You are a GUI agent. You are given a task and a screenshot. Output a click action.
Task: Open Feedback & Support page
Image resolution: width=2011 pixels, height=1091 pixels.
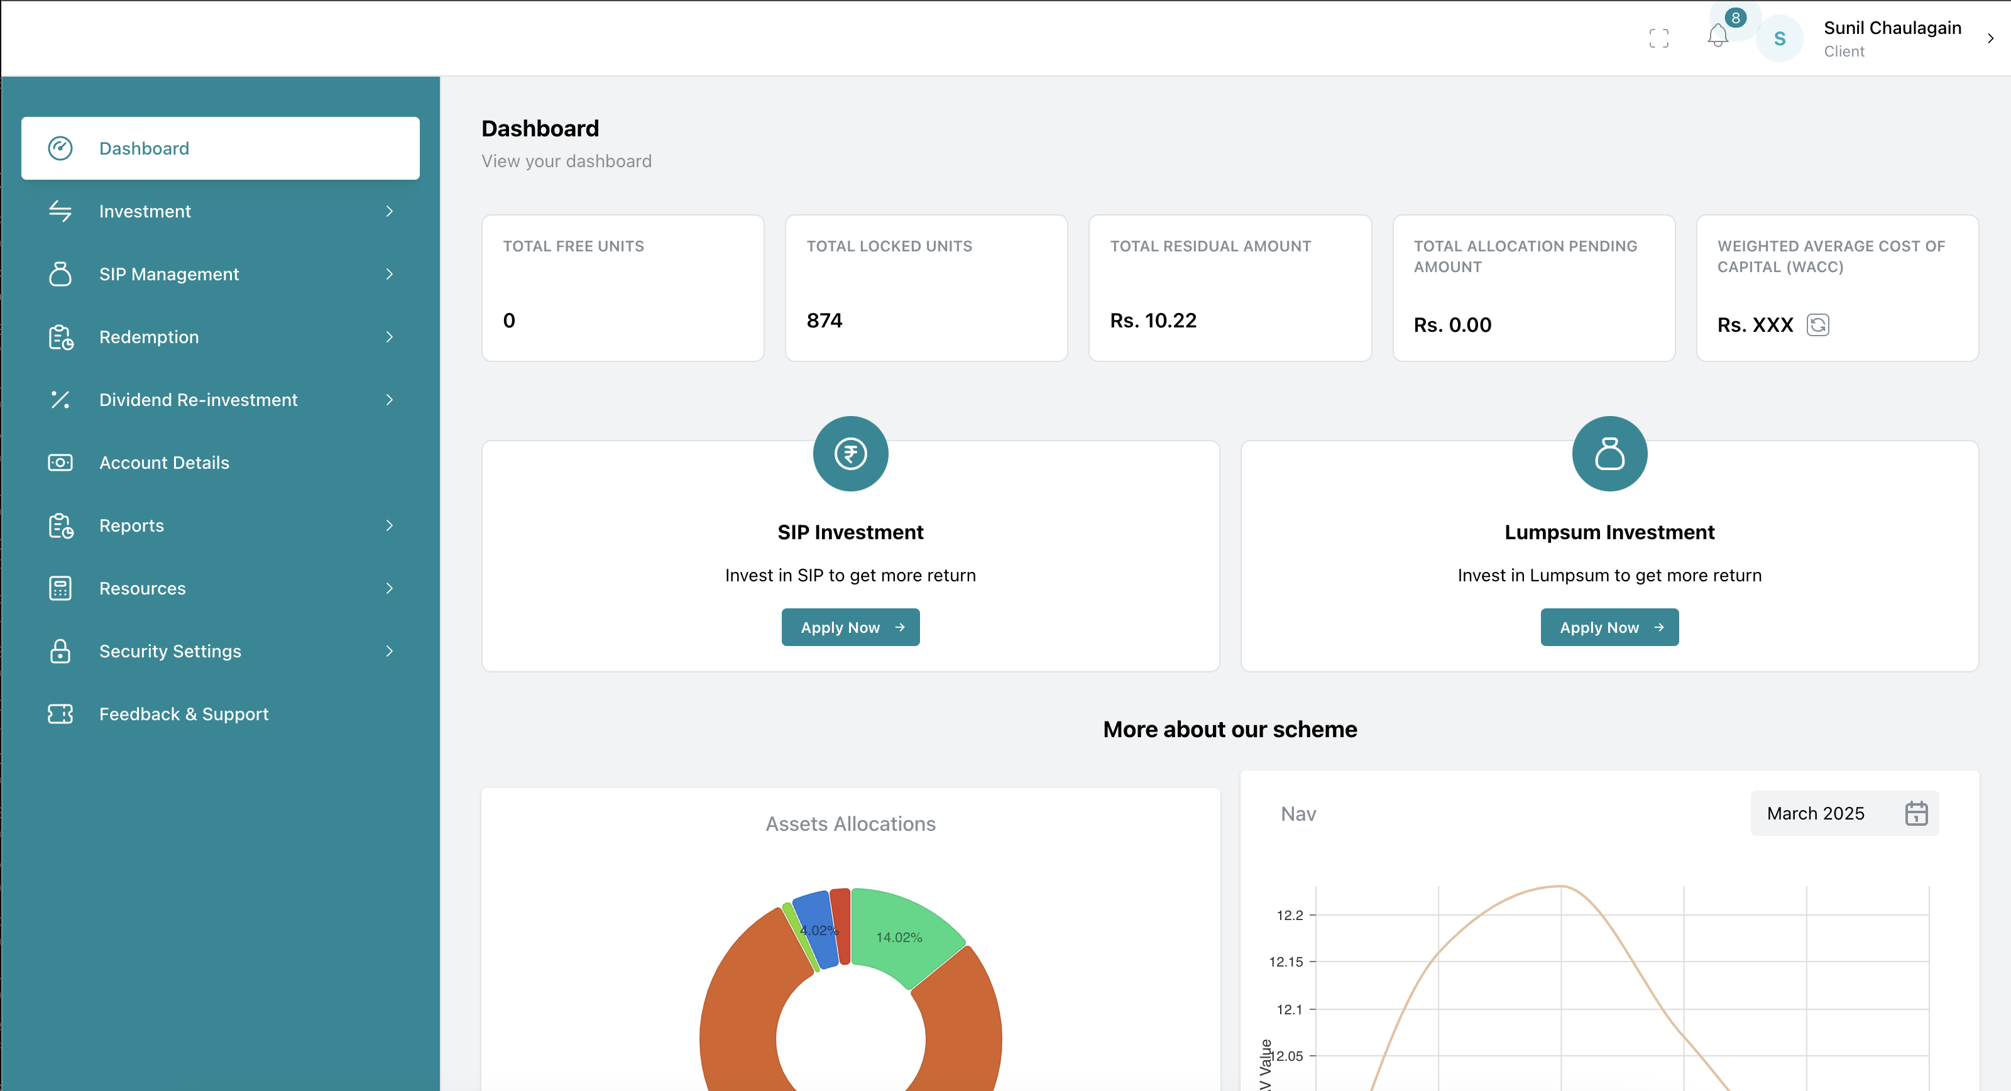click(x=220, y=714)
